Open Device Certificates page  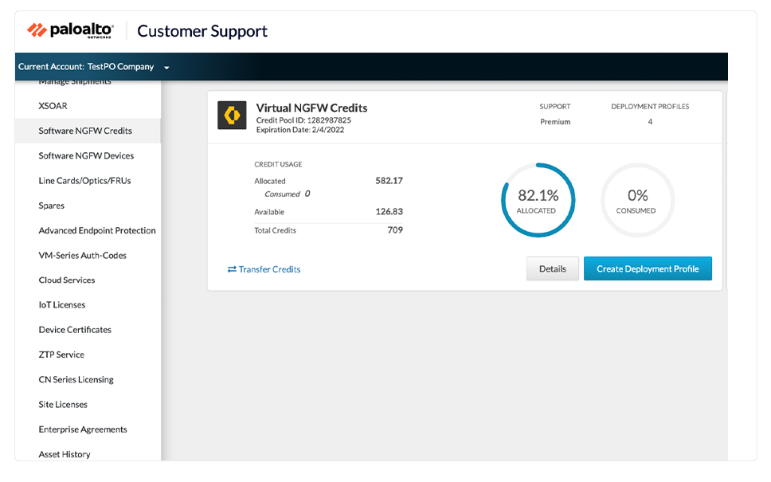(75, 330)
